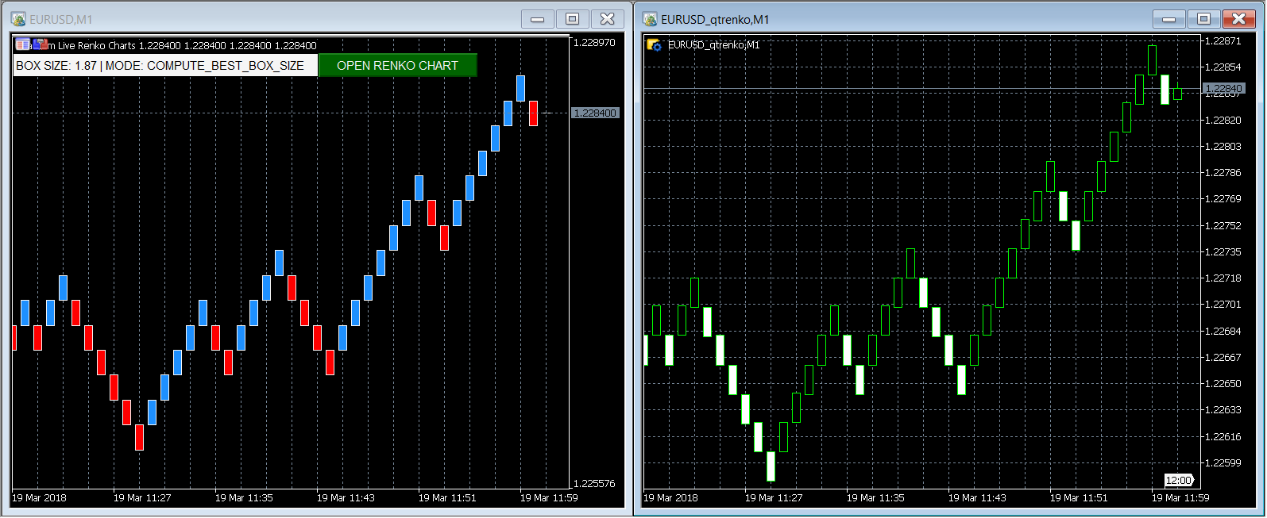
Task: Click the OPEN RENKO CHART button
Action: coord(397,66)
